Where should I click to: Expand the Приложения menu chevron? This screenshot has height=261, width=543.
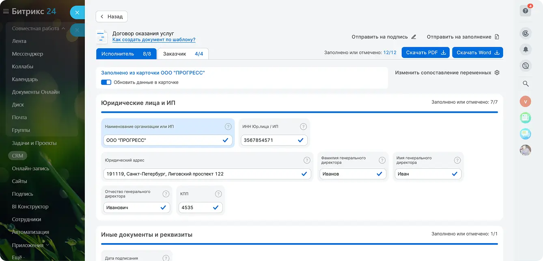click(48, 245)
